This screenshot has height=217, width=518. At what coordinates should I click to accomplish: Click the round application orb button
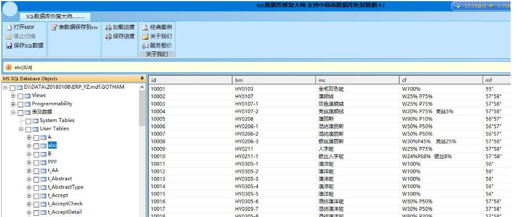pyautogui.click(x=10, y=8)
